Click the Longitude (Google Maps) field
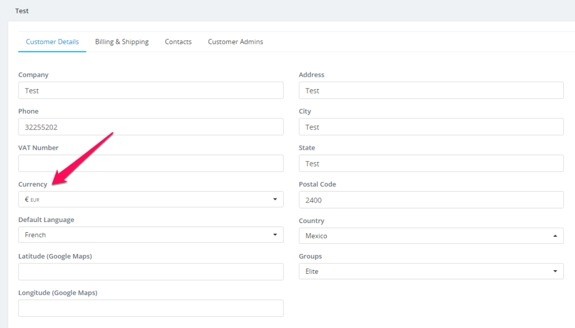 point(150,308)
